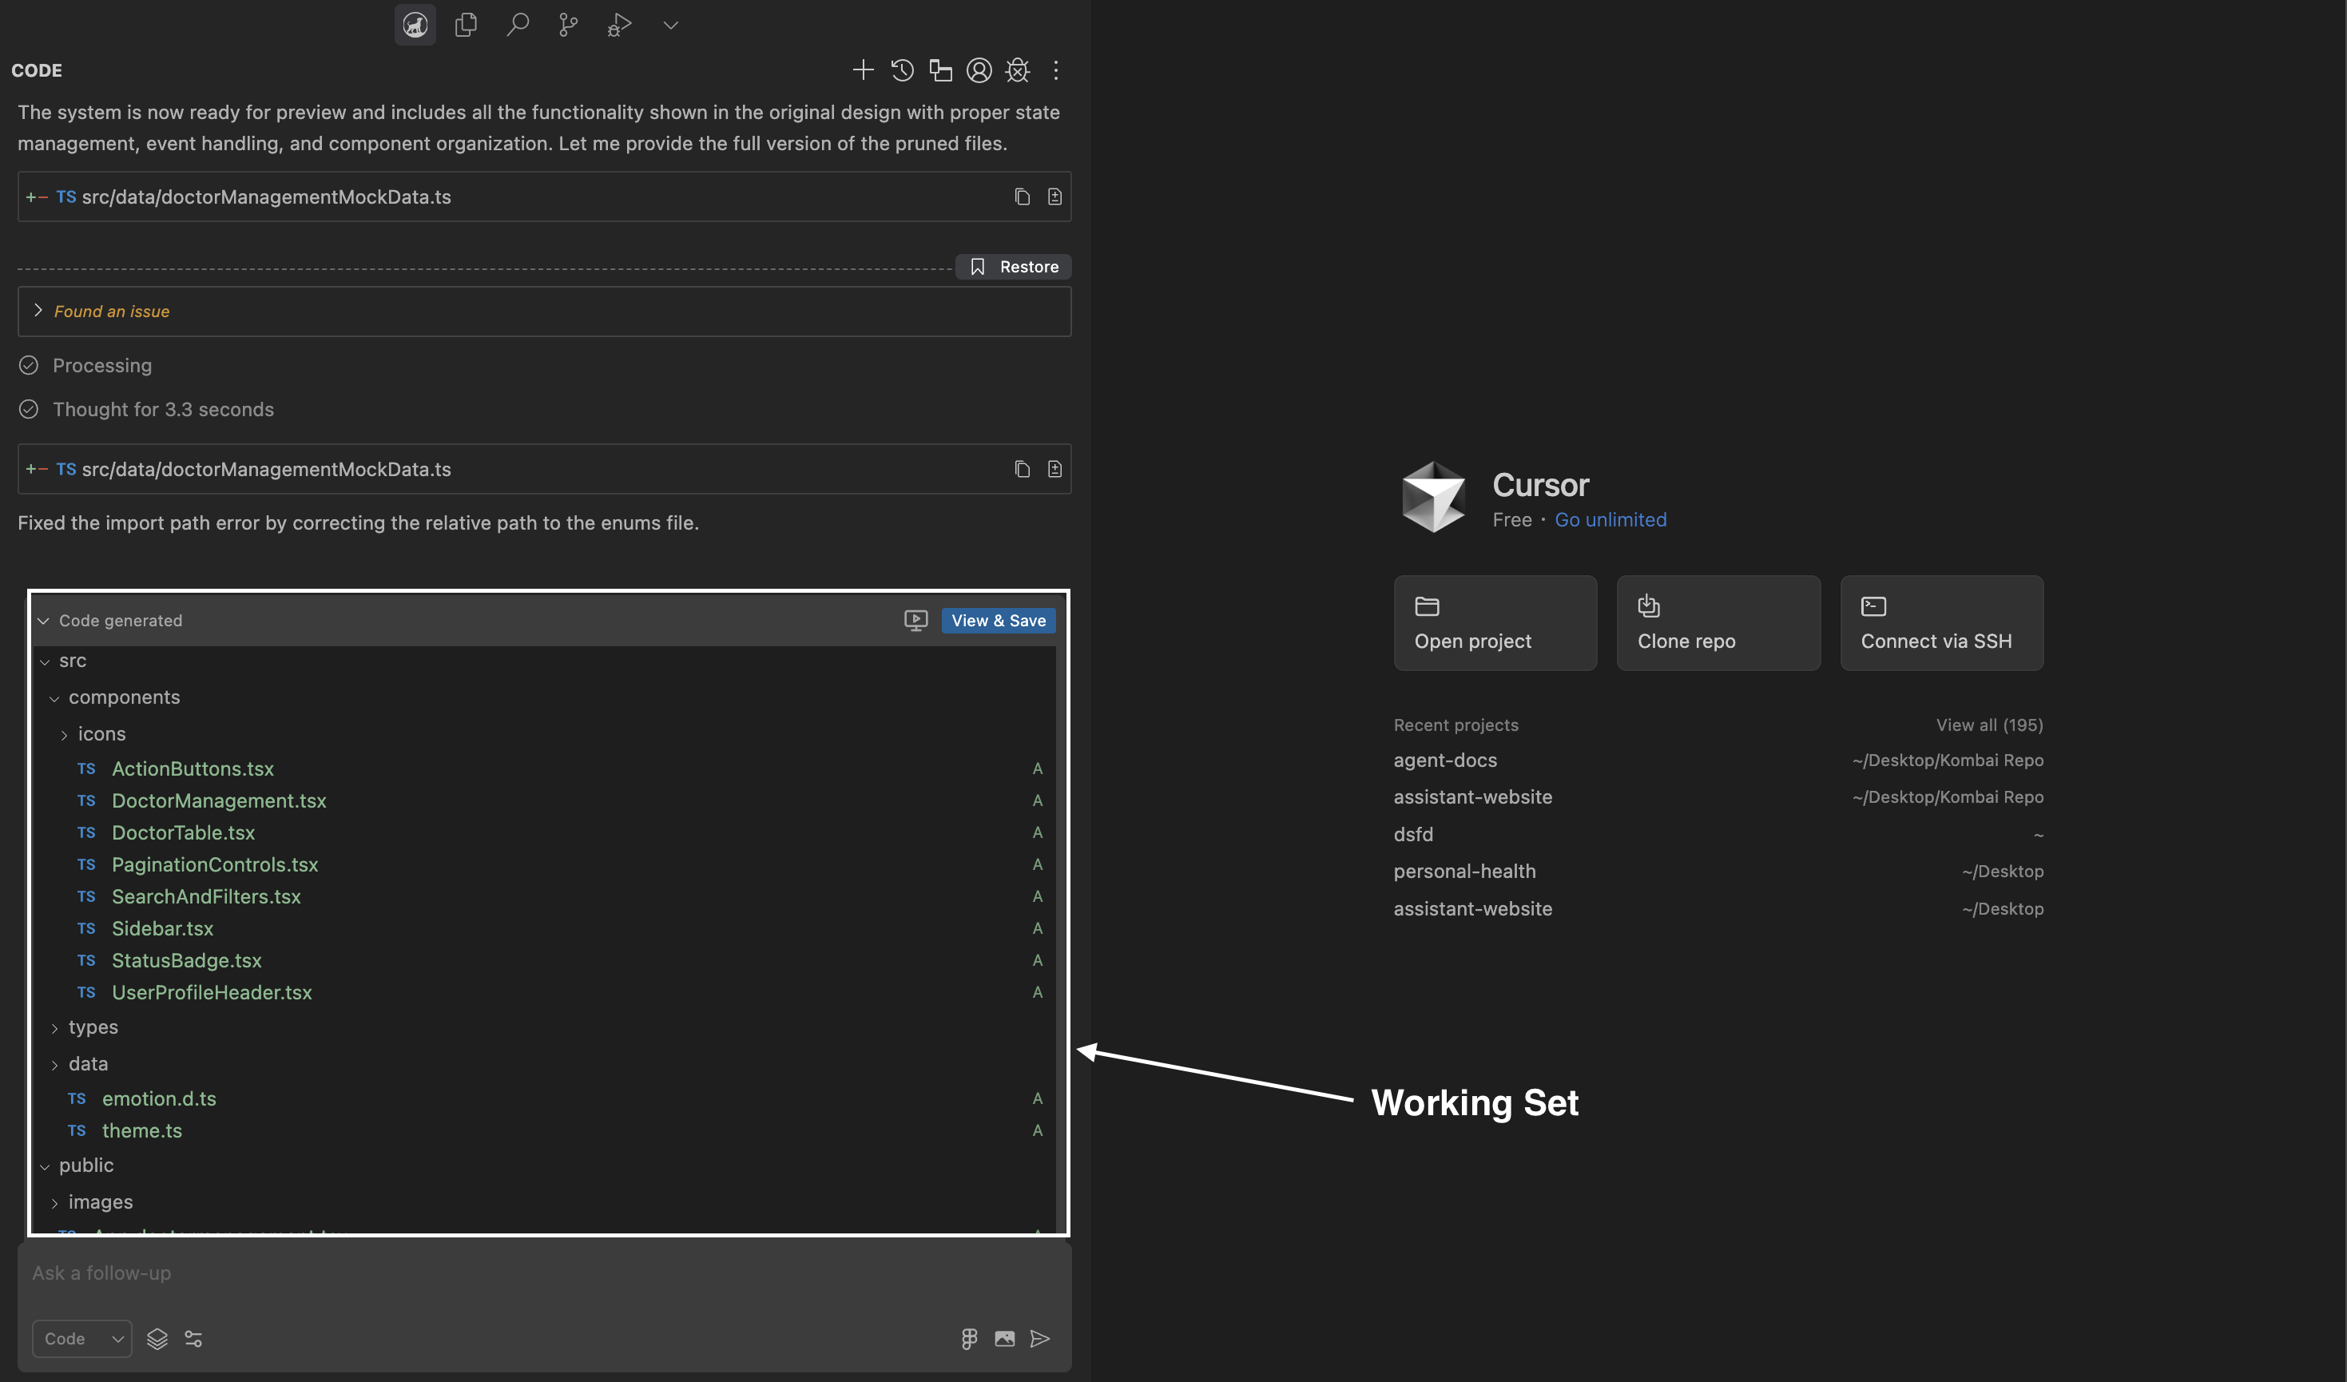Open the account profile icon
The image size is (2347, 1382).
pyautogui.click(x=979, y=69)
